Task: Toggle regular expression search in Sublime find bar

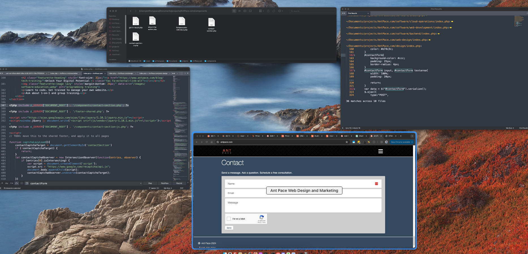Action: (2, 183)
